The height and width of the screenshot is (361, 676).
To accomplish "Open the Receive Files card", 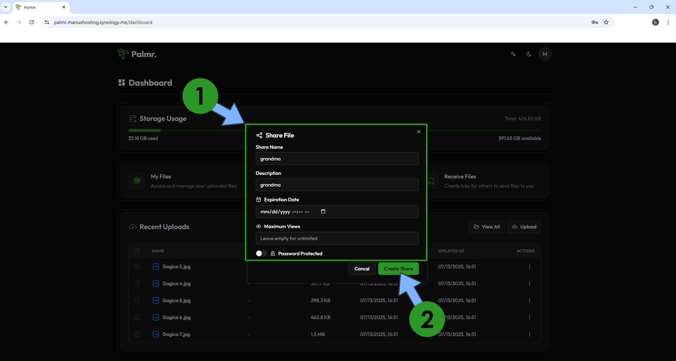I will (x=489, y=181).
